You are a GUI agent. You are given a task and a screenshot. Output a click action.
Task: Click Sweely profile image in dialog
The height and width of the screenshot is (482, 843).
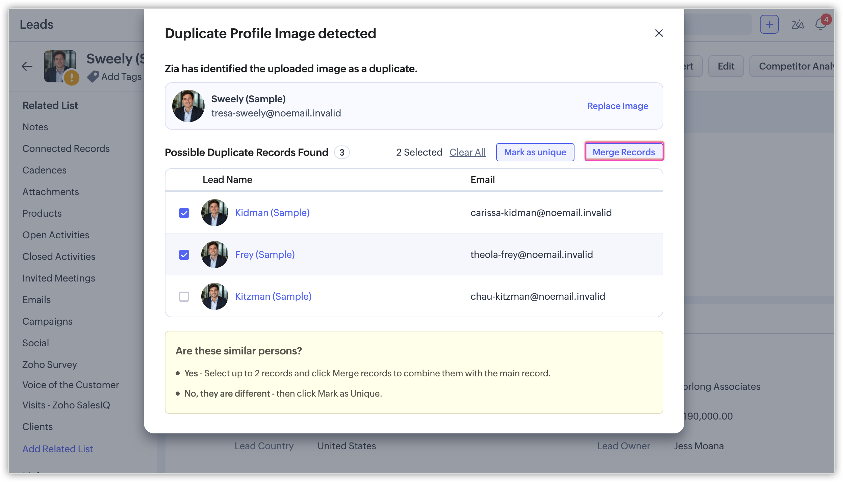point(188,106)
